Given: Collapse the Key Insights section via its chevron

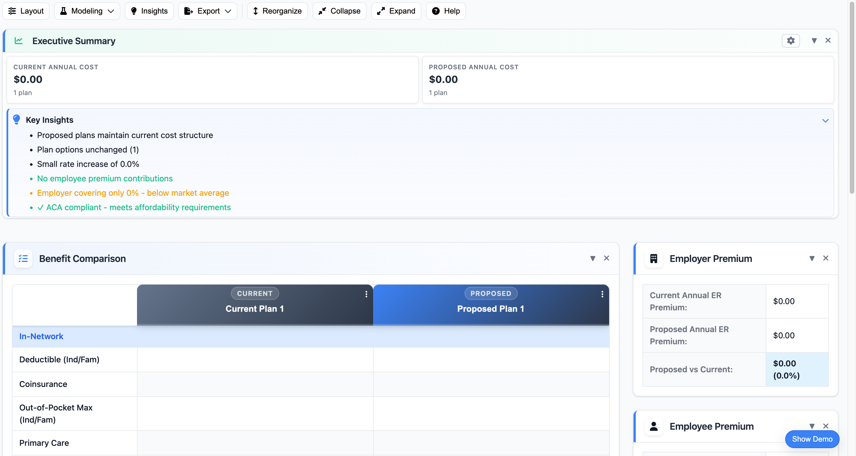Looking at the screenshot, I should click(826, 120).
